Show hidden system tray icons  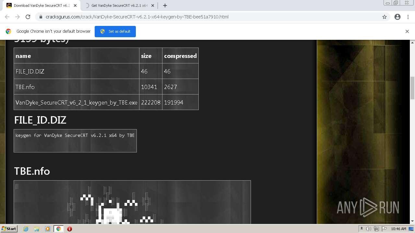[362, 229]
